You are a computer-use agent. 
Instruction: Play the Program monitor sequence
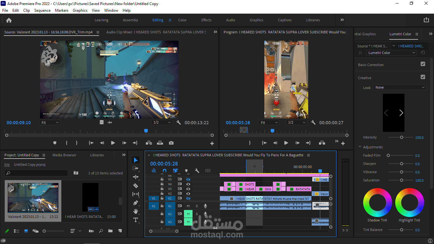[x=286, y=143]
